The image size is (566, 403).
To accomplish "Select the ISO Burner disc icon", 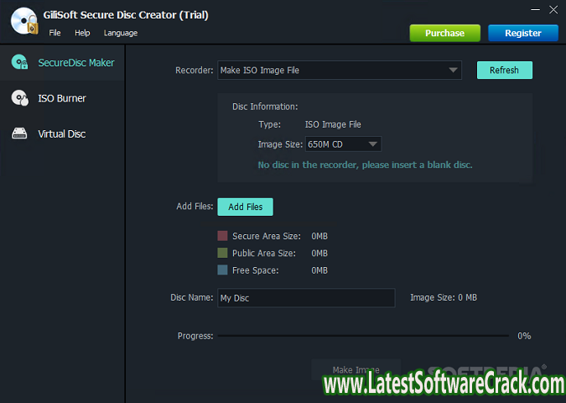I will coord(19,98).
